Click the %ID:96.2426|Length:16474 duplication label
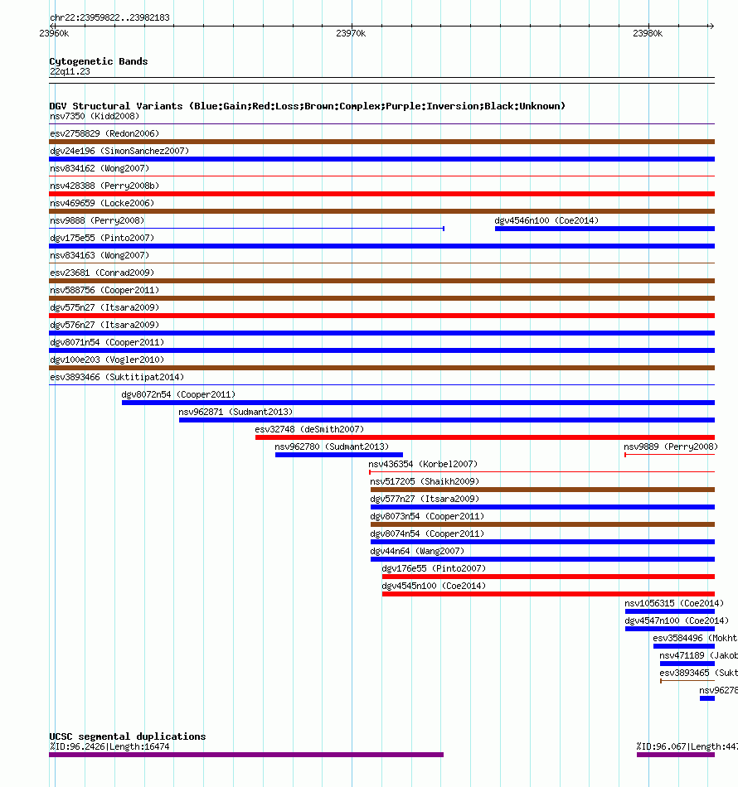Image resolution: width=738 pixels, height=787 pixels. [x=109, y=747]
